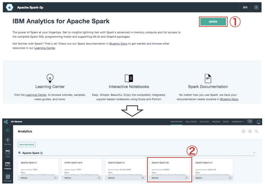Open Actions on the twitter-spark-hans card

(x=68, y=178)
